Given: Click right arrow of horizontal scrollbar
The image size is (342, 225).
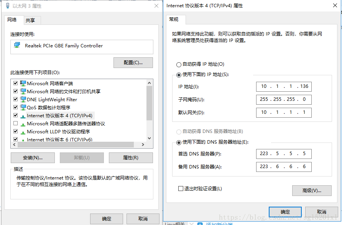Looking at the screenshot, I should tap(143, 144).
